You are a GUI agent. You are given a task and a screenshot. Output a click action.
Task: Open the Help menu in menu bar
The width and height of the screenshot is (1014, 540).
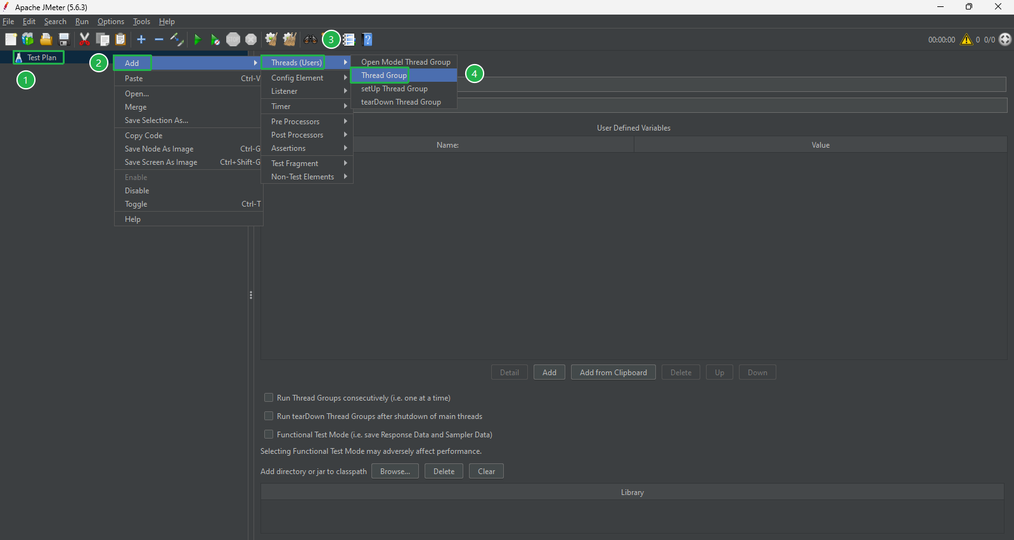coord(167,21)
